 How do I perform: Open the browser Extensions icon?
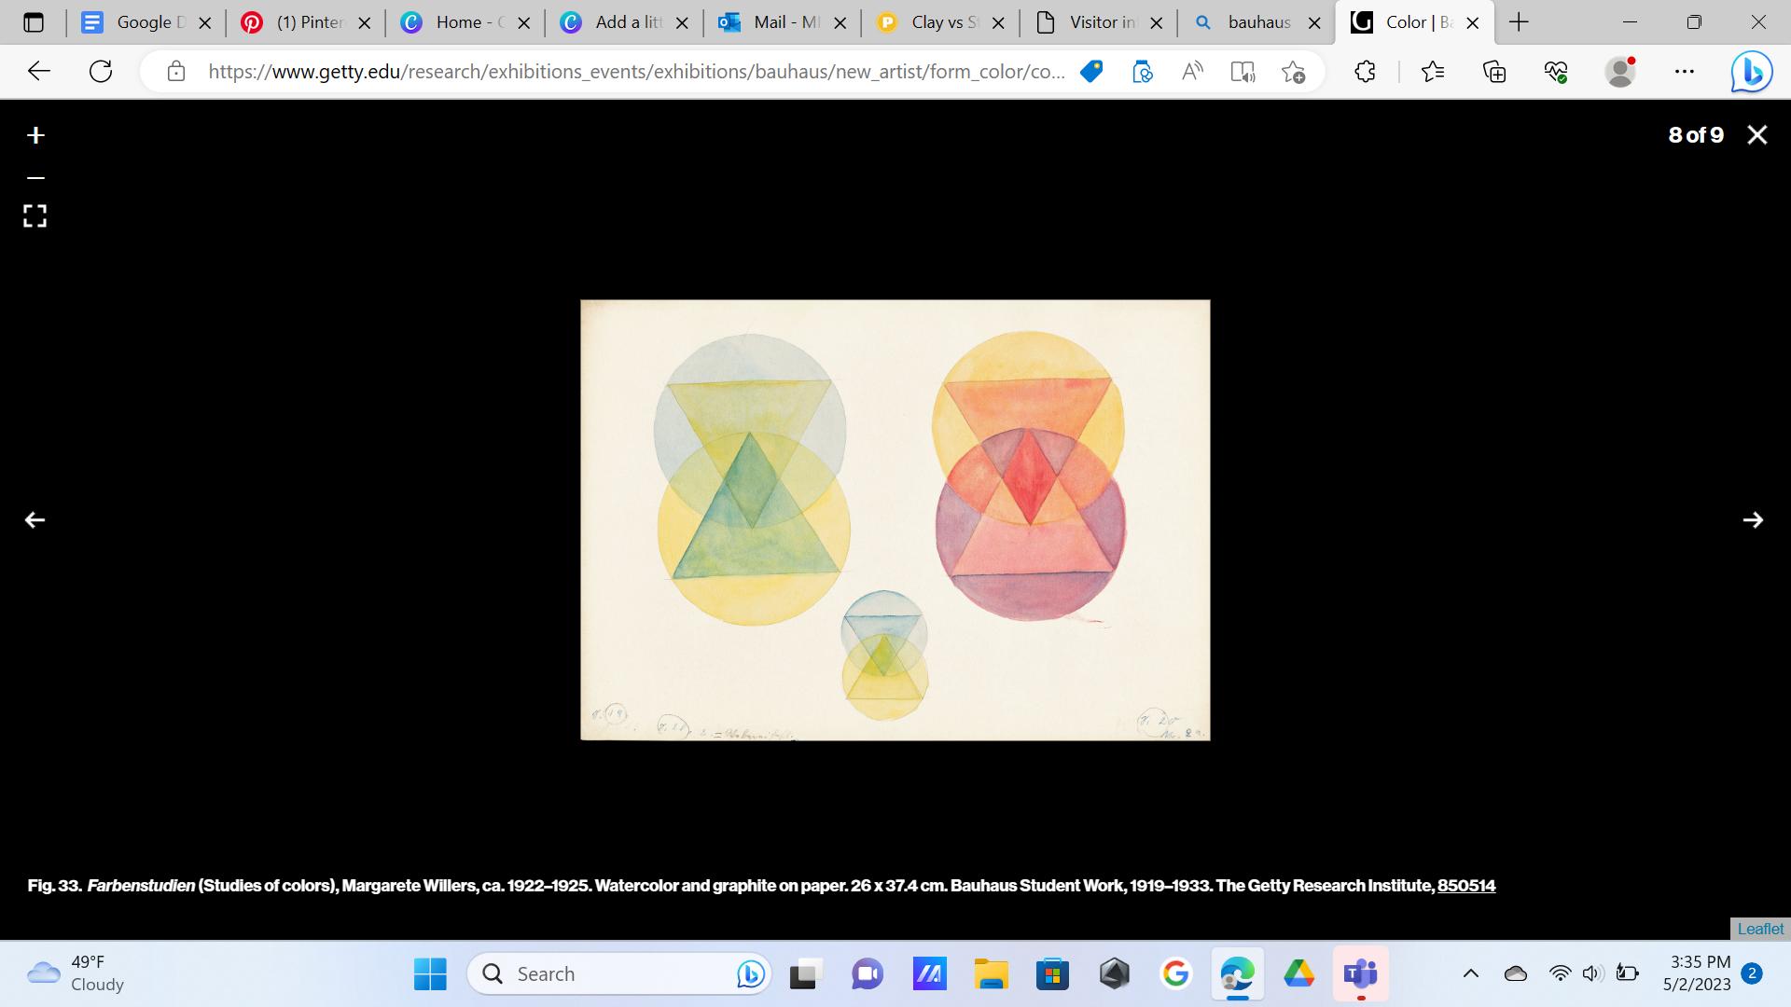coord(1365,72)
